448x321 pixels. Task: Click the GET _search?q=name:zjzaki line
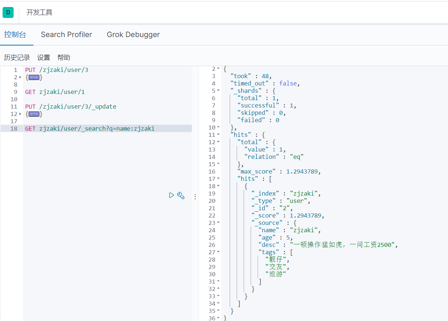[x=90, y=128]
